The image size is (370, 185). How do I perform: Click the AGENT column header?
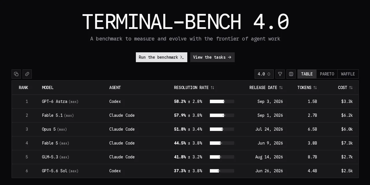115,88
